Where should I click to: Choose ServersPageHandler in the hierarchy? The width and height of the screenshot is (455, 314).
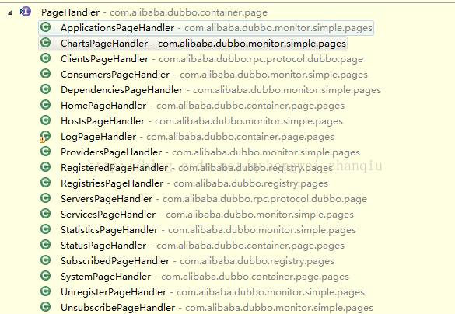[x=214, y=199]
